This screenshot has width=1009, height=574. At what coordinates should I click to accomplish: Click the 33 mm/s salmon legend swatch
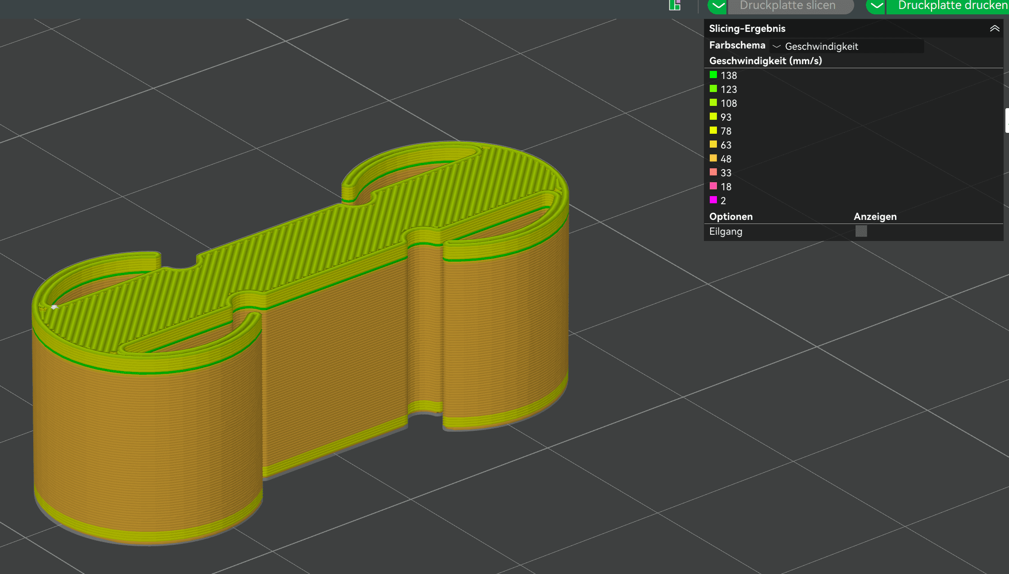coord(713,172)
